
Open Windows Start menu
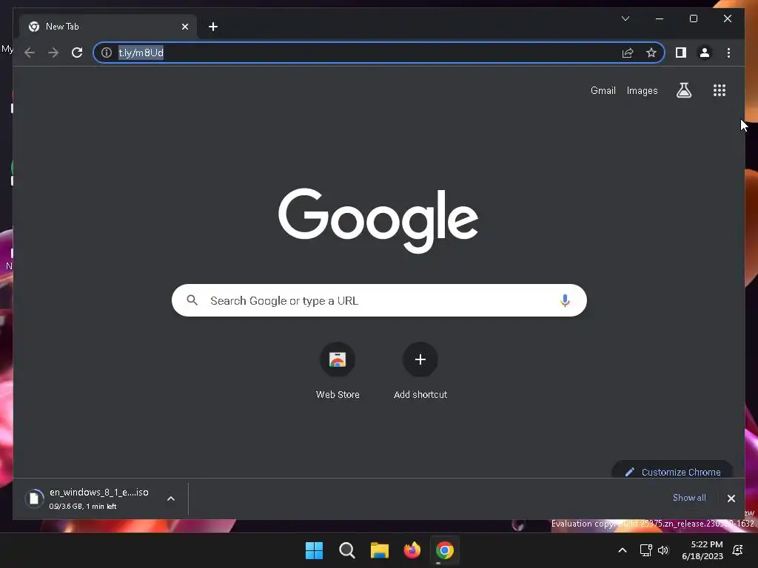(314, 550)
